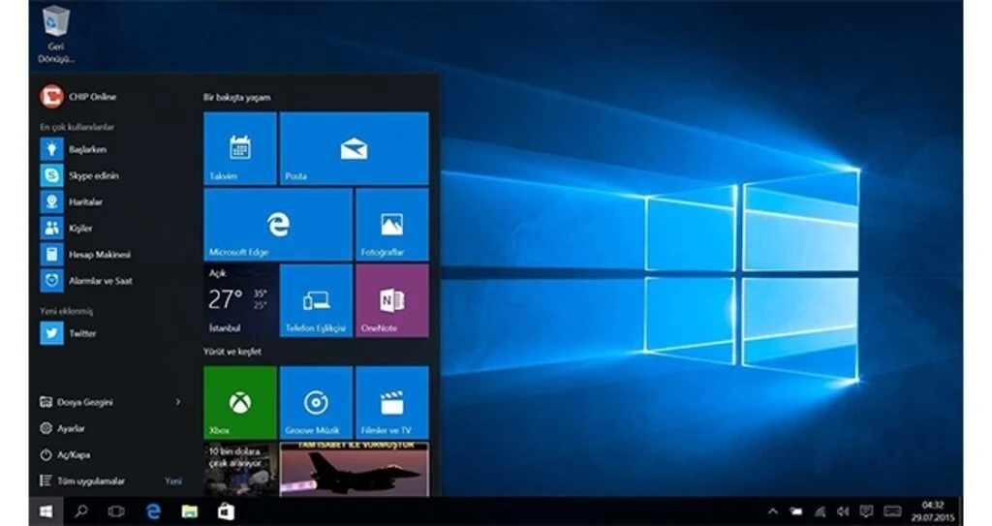Screen dimensions: 992x526
Task: Open fighter jet news tile
Action: click(x=354, y=469)
